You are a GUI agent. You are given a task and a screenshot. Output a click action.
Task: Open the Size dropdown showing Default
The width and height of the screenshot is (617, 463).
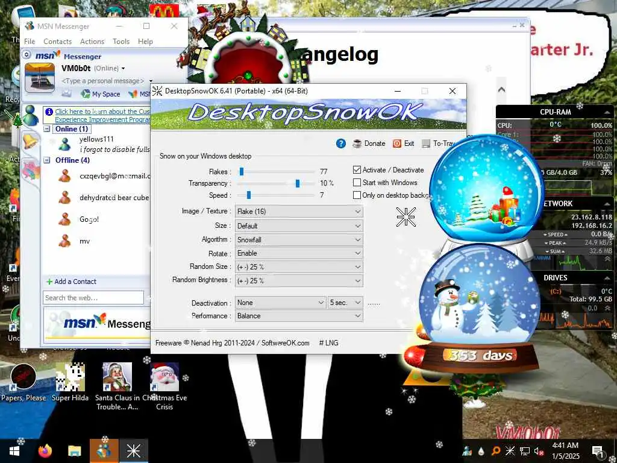pos(299,226)
